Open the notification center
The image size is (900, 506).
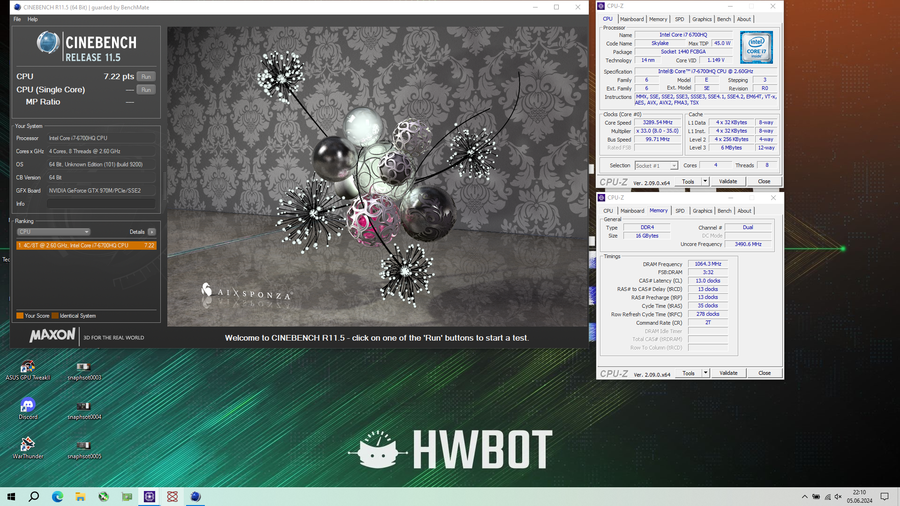point(885,497)
